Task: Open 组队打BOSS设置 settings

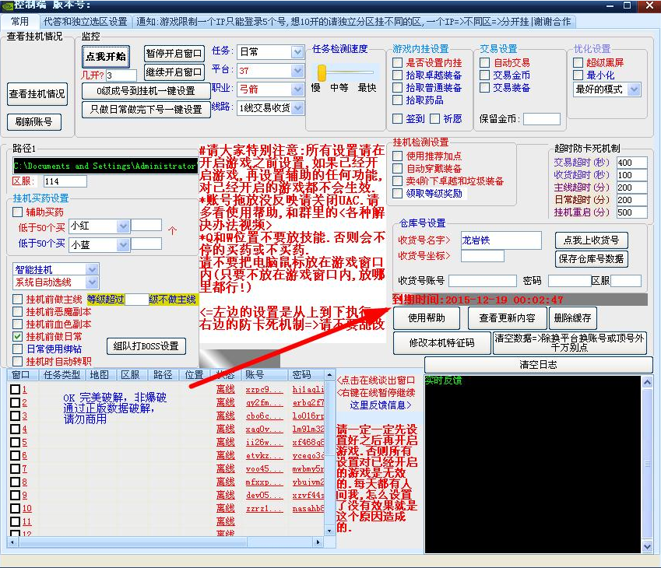Action: pyautogui.click(x=146, y=345)
